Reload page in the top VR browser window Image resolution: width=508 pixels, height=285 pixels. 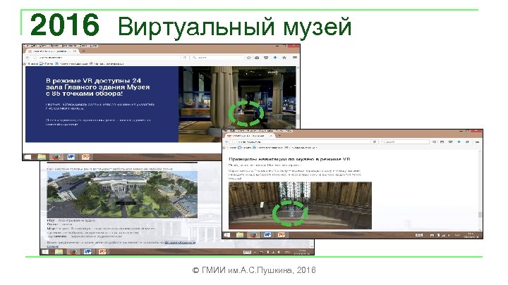point(185,58)
